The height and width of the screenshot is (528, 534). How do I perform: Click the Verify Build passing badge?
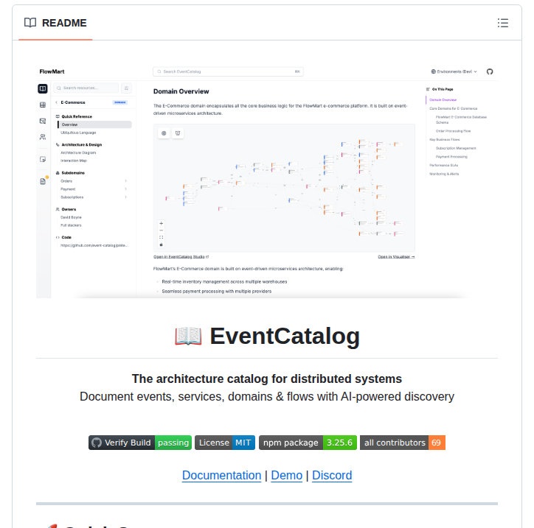click(x=139, y=443)
